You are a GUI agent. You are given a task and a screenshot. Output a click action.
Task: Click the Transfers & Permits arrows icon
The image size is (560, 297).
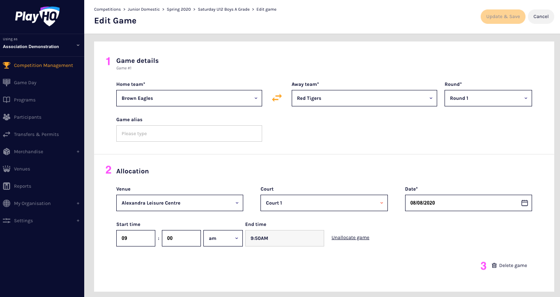pyautogui.click(x=6, y=134)
